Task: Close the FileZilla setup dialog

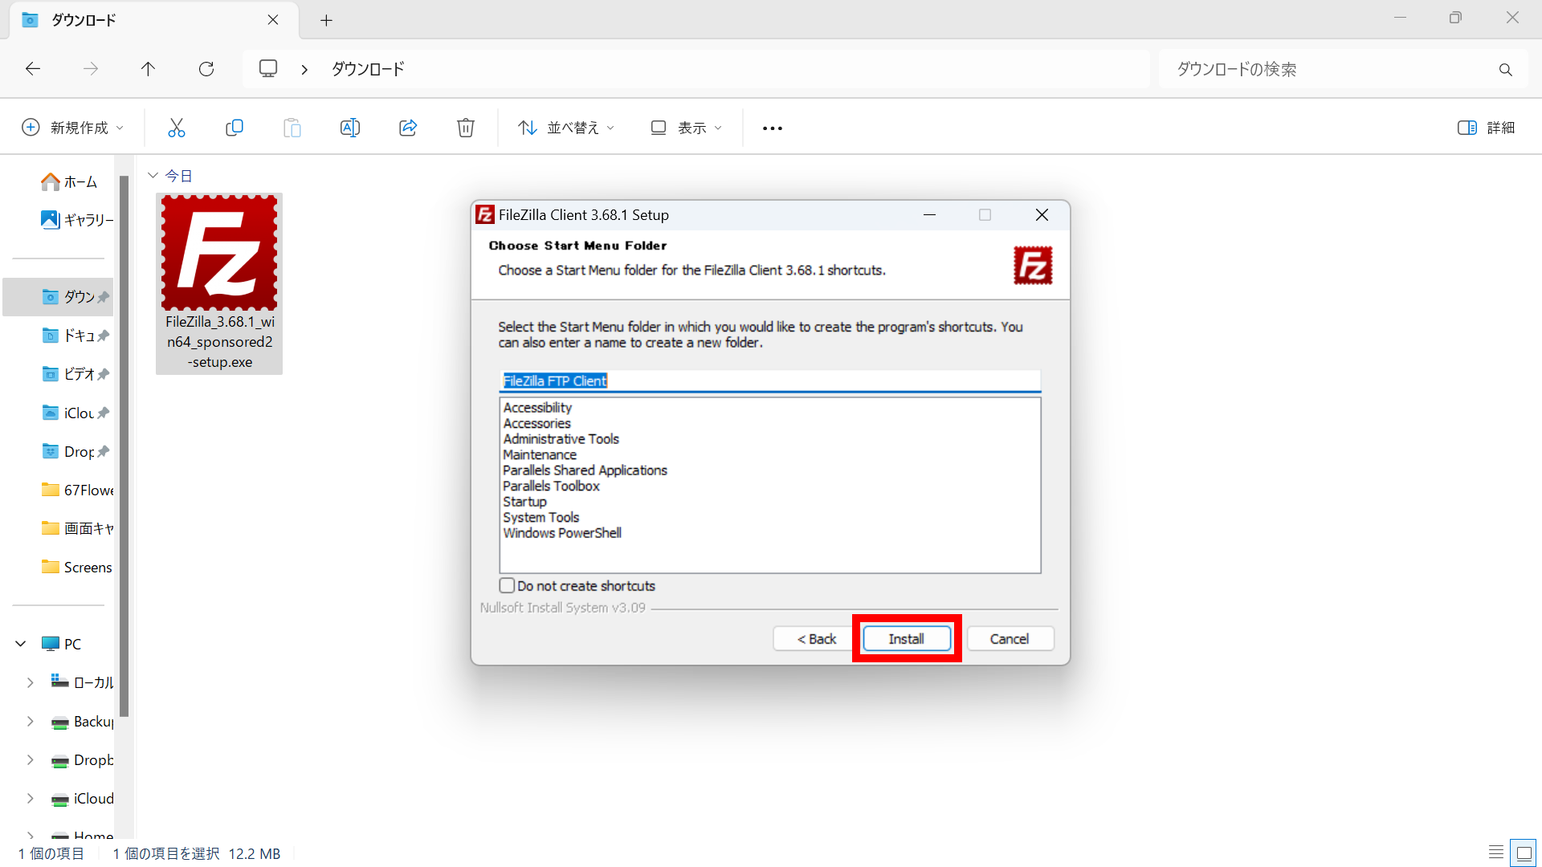Action: coord(1042,215)
